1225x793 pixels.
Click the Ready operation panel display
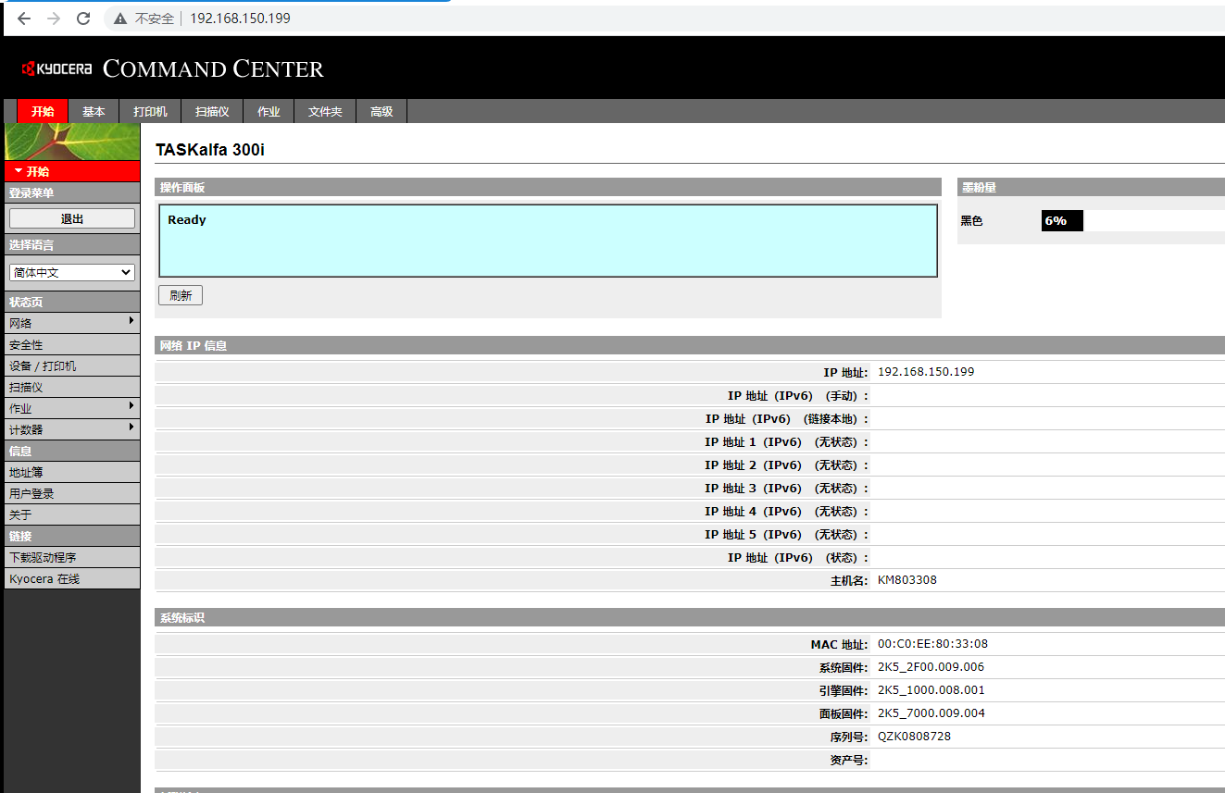pos(548,241)
